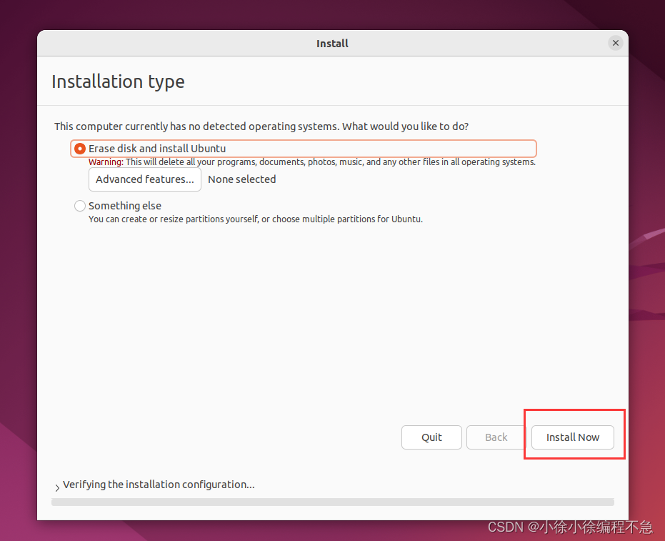Click the None selected status text
The height and width of the screenshot is (541, 665).
click(x=241, y=179)
